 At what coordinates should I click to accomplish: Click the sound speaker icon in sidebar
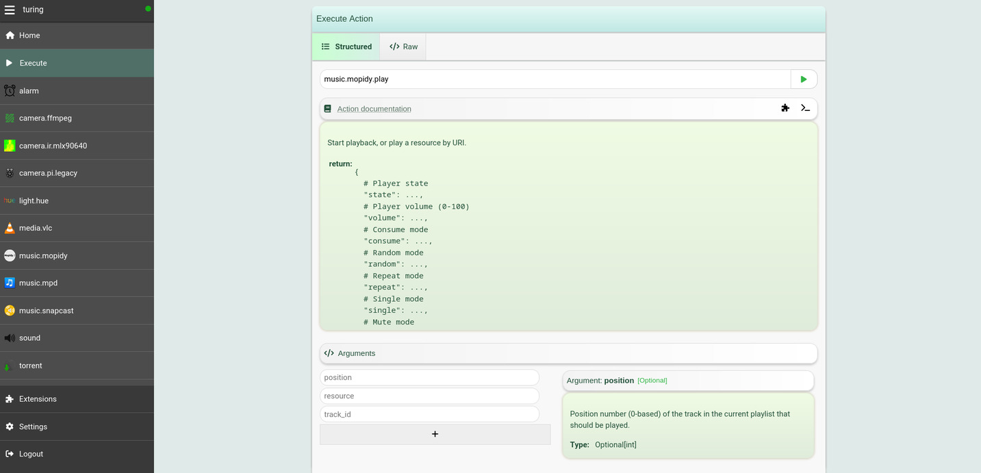10,337
